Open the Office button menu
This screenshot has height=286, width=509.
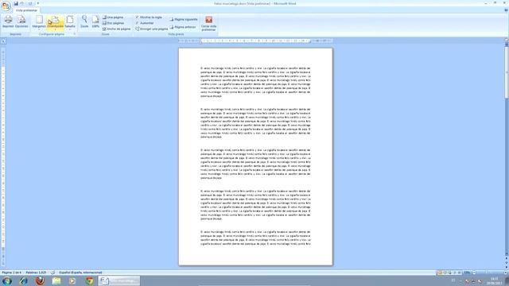[6, 6]
